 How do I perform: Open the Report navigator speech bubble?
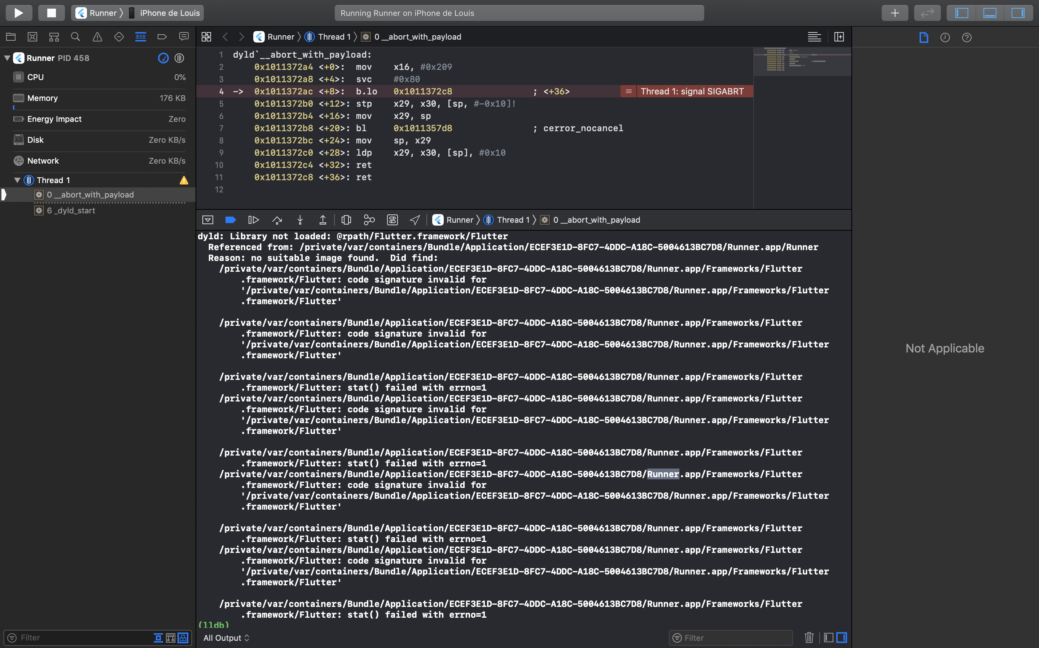pyautogui.click(x=184, y=37)
